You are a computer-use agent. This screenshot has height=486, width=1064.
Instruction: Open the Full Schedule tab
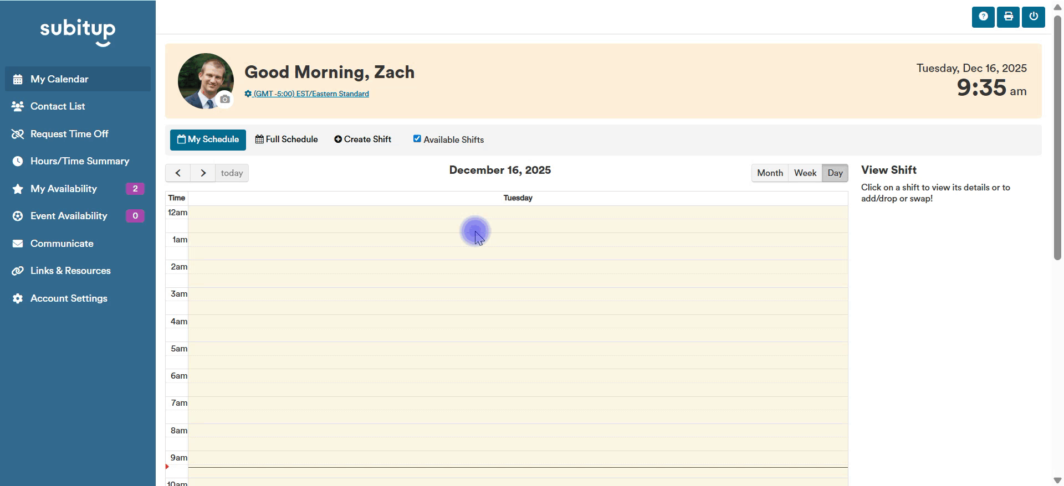[x=287, y=139]
